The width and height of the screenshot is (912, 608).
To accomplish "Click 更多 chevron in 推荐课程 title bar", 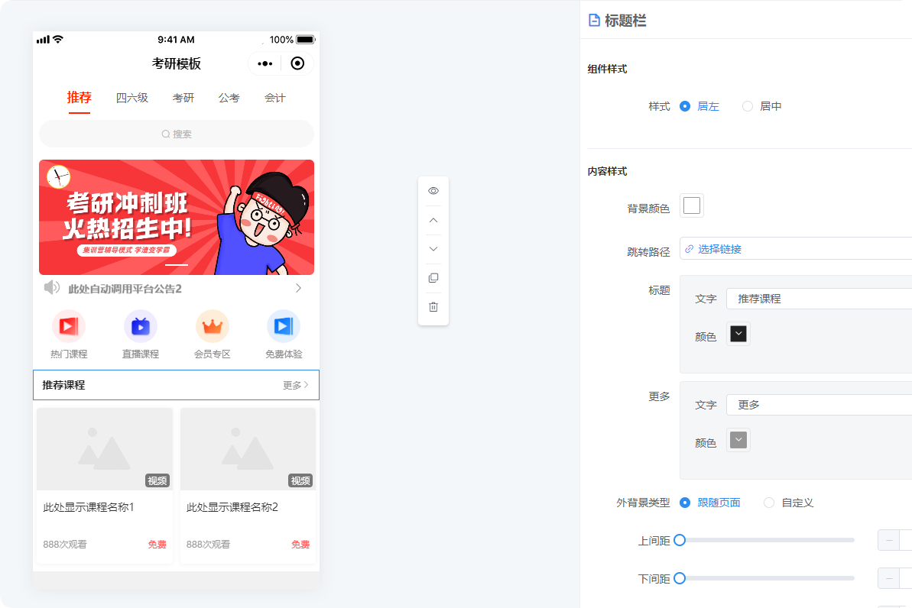I will (x=306, y=385).
